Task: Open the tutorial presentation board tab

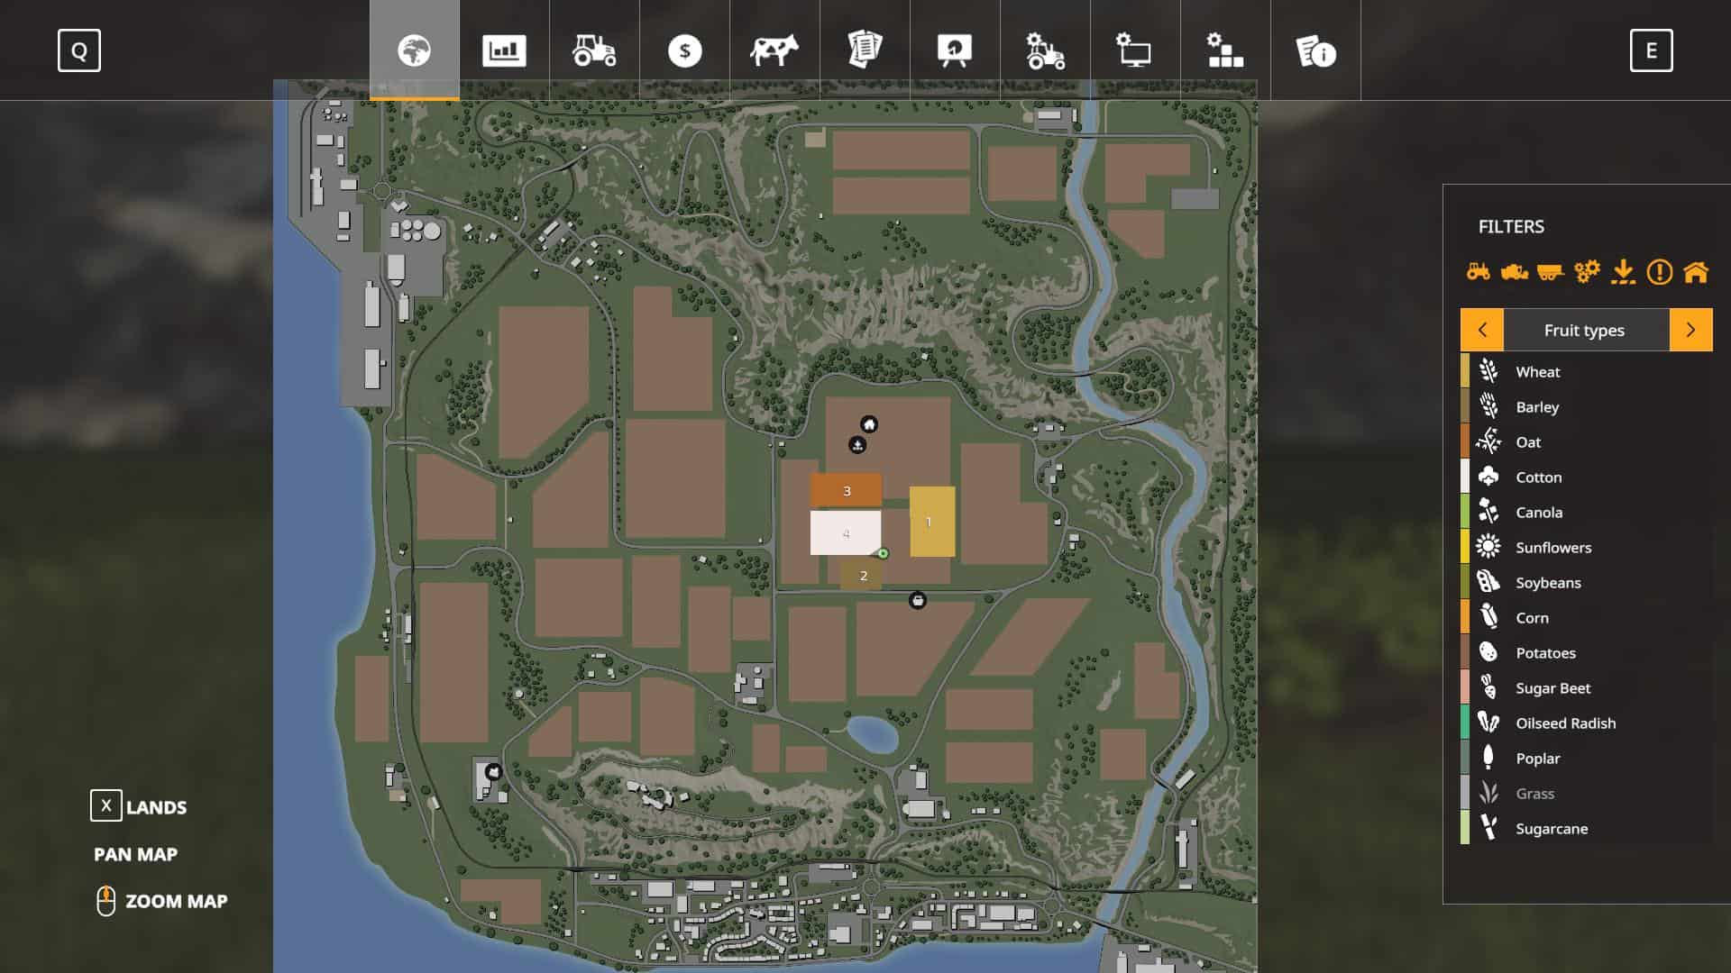Action: [955, 50]
